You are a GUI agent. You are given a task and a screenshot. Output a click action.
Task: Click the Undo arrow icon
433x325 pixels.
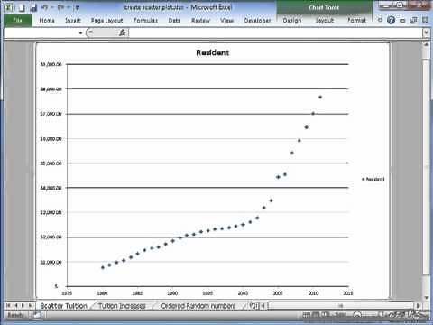[44, 7]
